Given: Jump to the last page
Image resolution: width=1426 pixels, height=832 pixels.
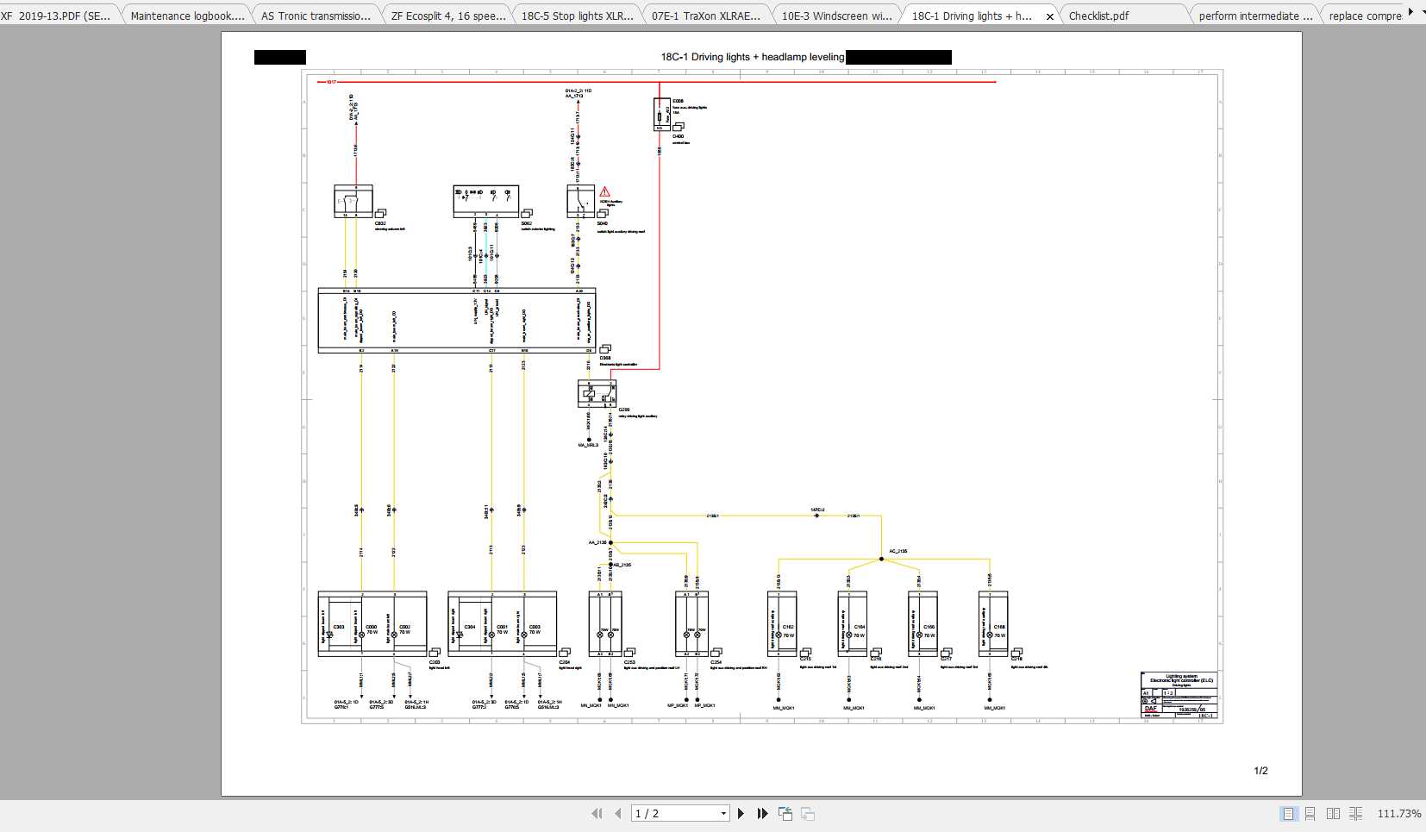Looking at the screenshot, I should coord(762,813).
